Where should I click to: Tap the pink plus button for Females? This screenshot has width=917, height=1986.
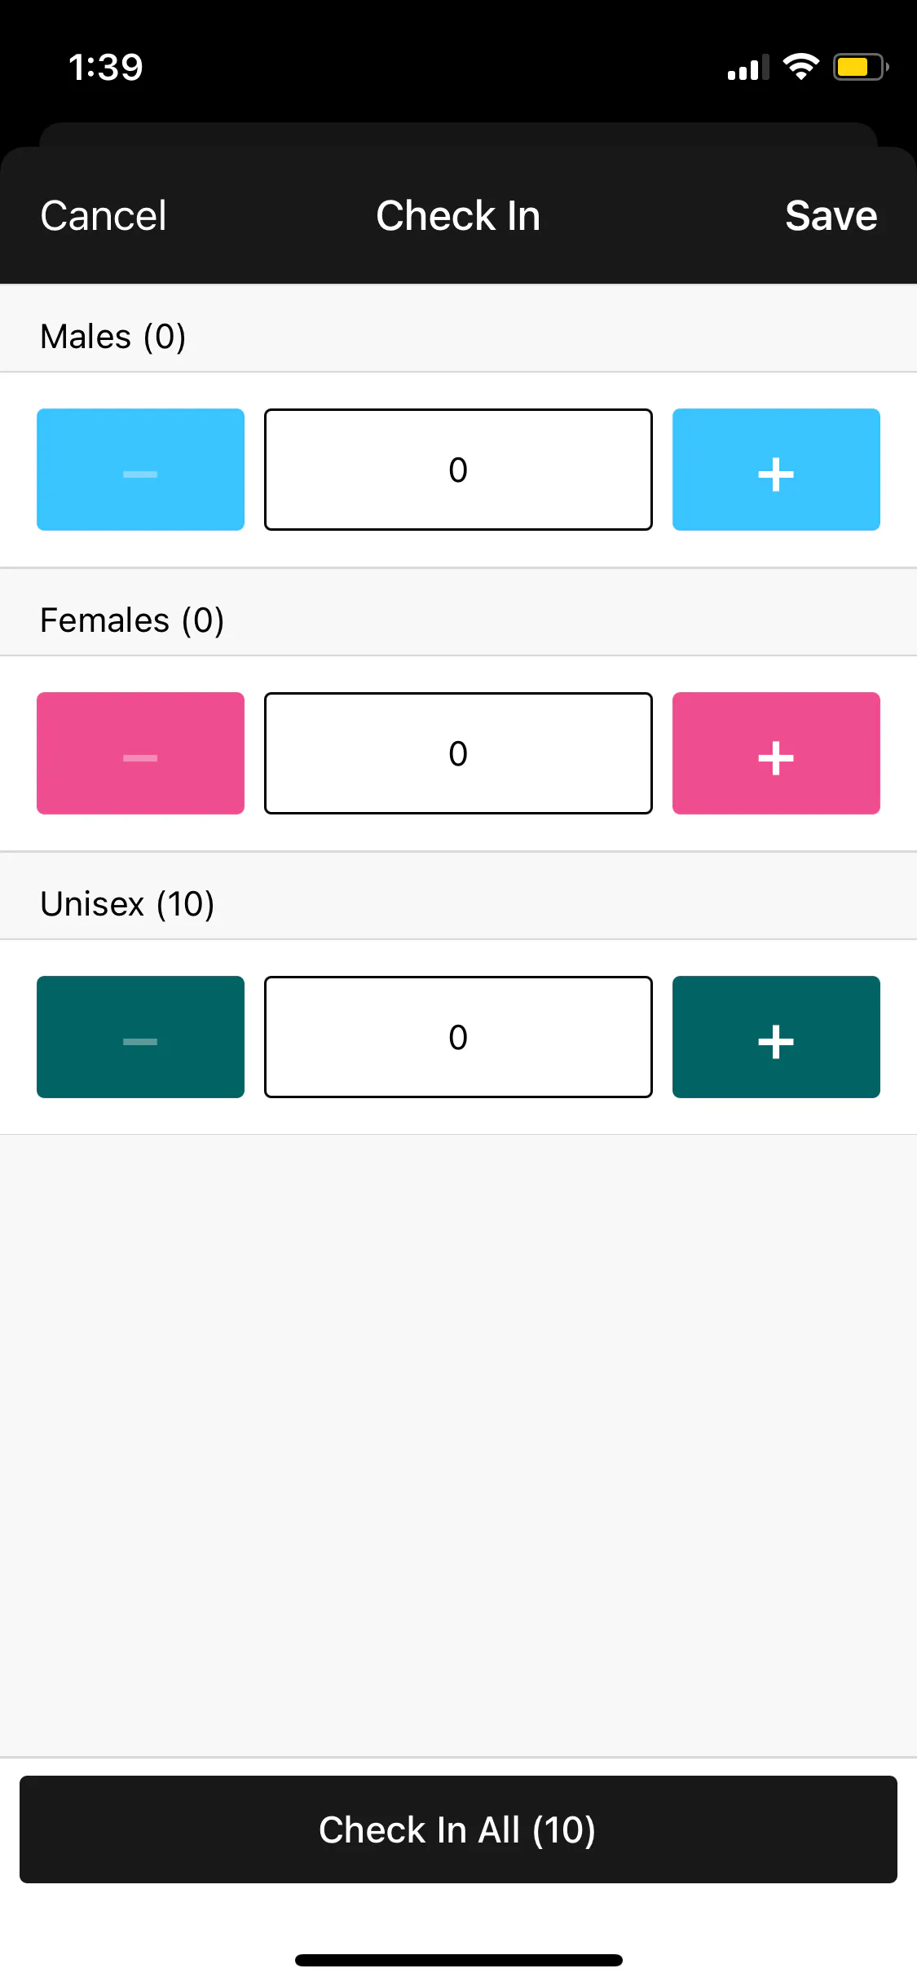[775, 753]
